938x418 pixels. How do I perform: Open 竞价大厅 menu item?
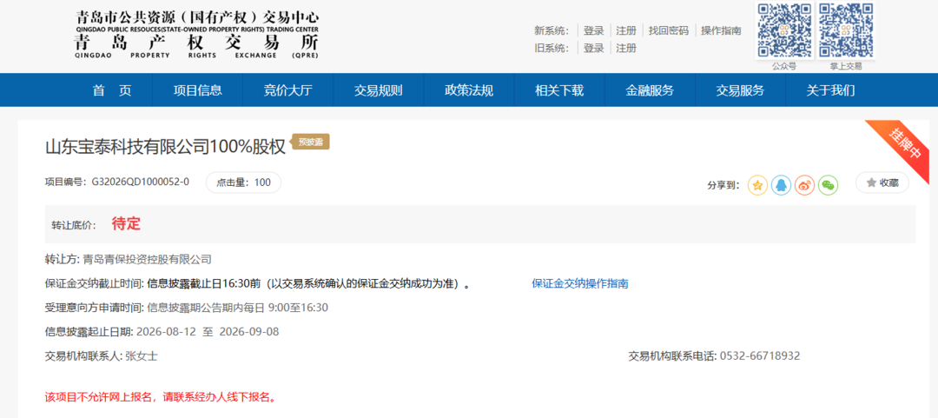tap(287, 90)
